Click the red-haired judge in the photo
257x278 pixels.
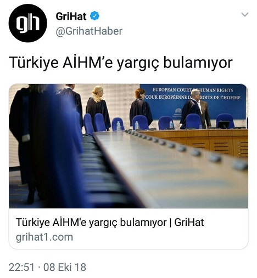(141, 107)
